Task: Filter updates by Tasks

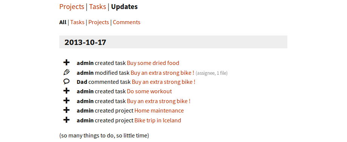Action: click(77, 22)
